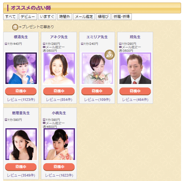Open 翔先生's profile photo
182x181 pixels.
[x=135, y=68]
